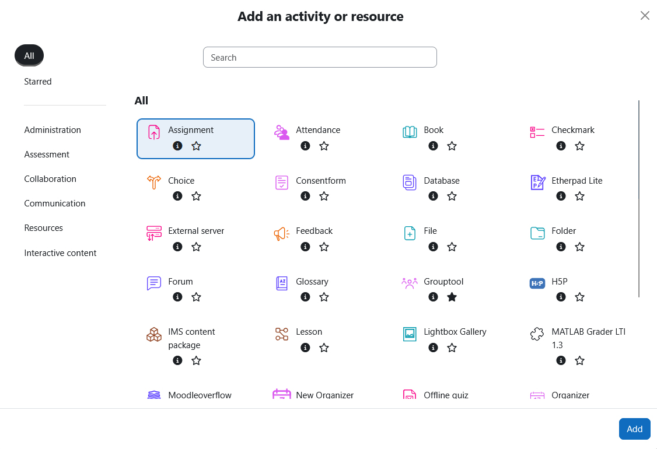The image size is (657, 449).
Task: Click the Database activity icon
Action: tap(410, 183)
